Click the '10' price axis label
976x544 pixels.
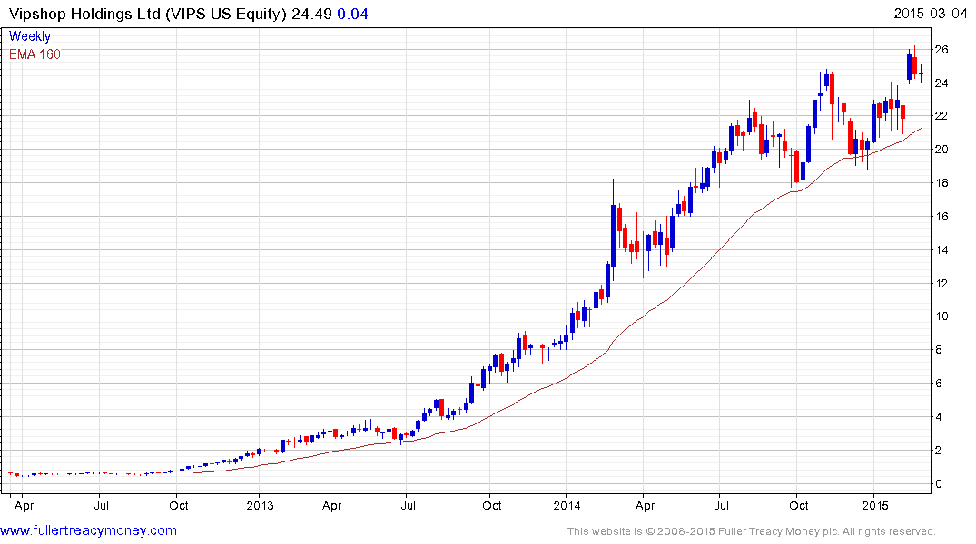941,316
